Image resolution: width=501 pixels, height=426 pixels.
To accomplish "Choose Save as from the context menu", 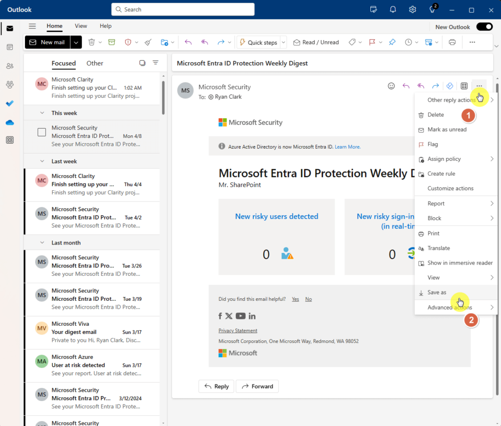I will point(456,292).
